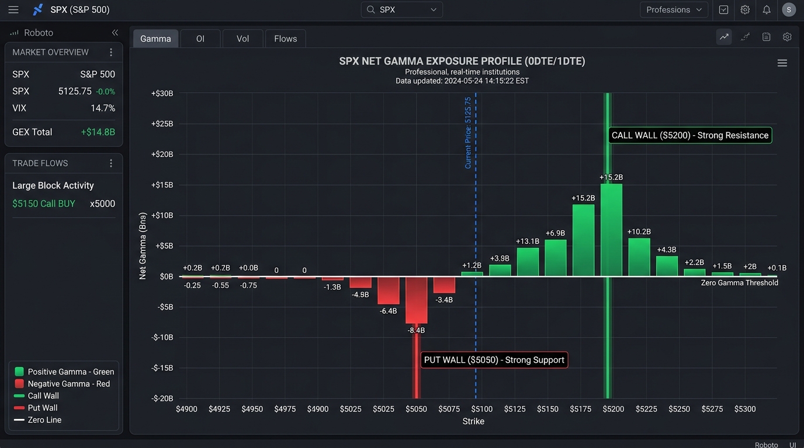Toggle Negative Gamma red legend swatch
Image resolution: width=804 pixels, height=448 pixels.
[19, 384]
